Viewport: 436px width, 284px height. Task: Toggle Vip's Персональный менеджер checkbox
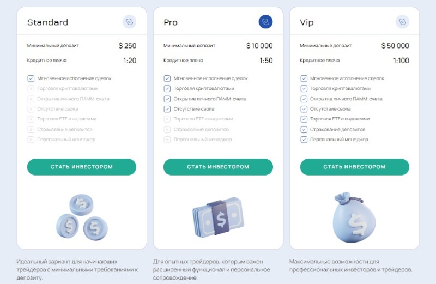pos(304,140)
